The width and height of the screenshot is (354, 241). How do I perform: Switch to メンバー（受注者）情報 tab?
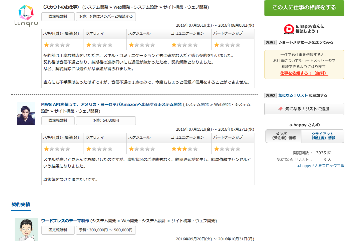click(x=283, y=136)
